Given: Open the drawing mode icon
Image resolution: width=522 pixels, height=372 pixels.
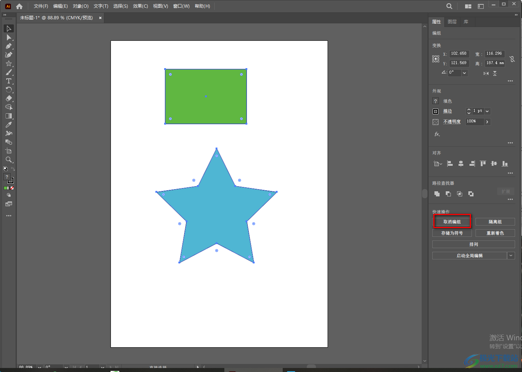Looking at the screenshot, I should 9,195.
